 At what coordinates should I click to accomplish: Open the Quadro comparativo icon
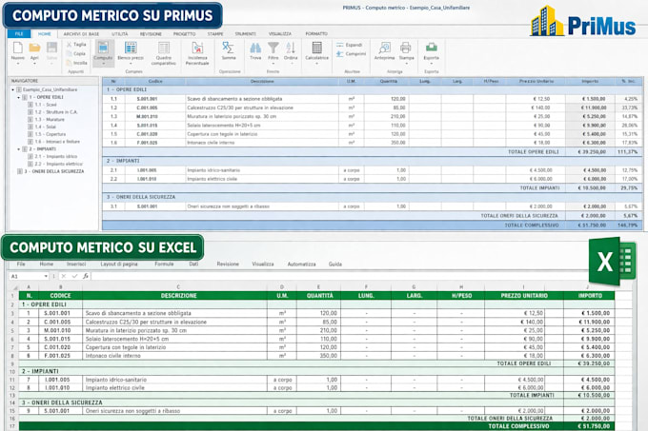coord(164,48)
